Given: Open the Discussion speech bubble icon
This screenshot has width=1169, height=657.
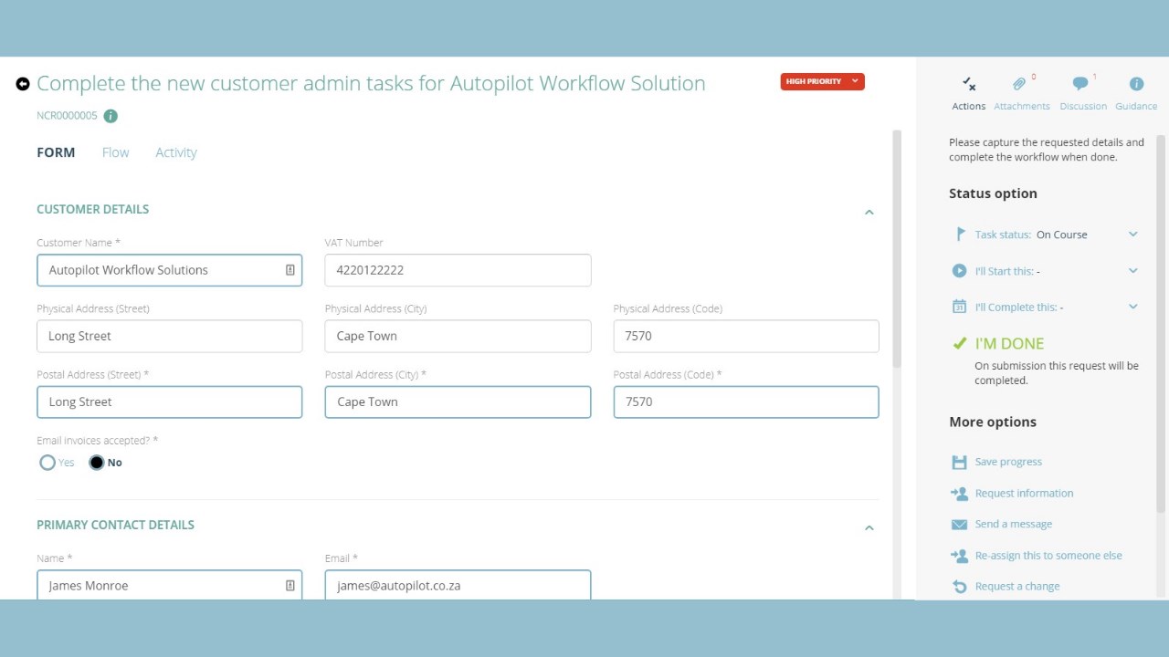Looking at the screenshot, I should point(1080,85).
